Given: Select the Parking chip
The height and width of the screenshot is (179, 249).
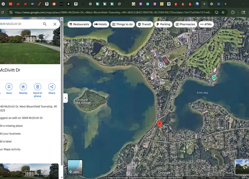Looking at the screenshot, I should point(163,24).
